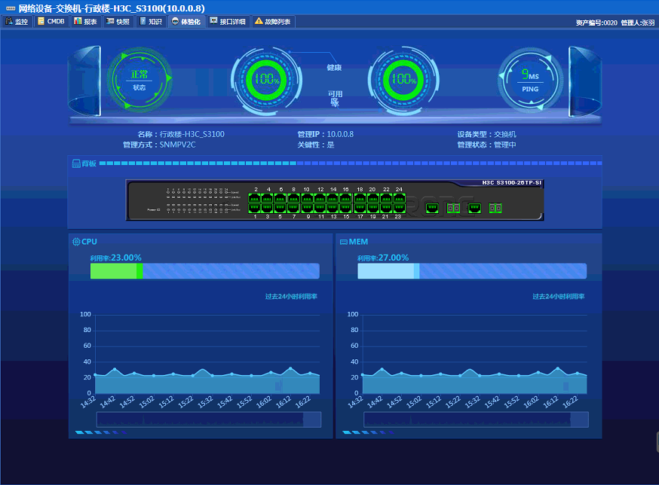Viewport: 659px width, 485px height.
Task: Click the device icon in the title bar
Action: point(11,8)
